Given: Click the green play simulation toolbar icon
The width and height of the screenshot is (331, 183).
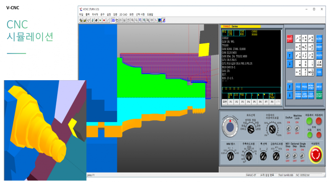Looking at the screenshot, I should (100, 20).
